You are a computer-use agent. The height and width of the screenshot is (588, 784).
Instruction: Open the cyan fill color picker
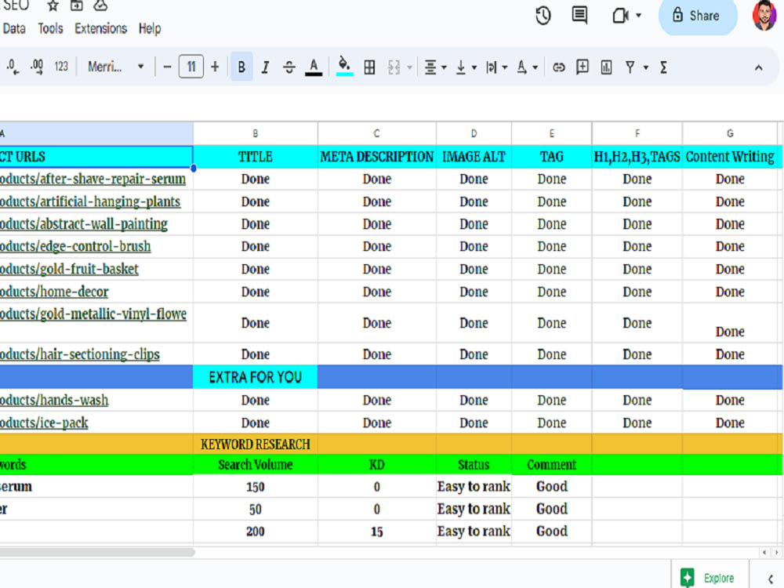click(344, 66)
